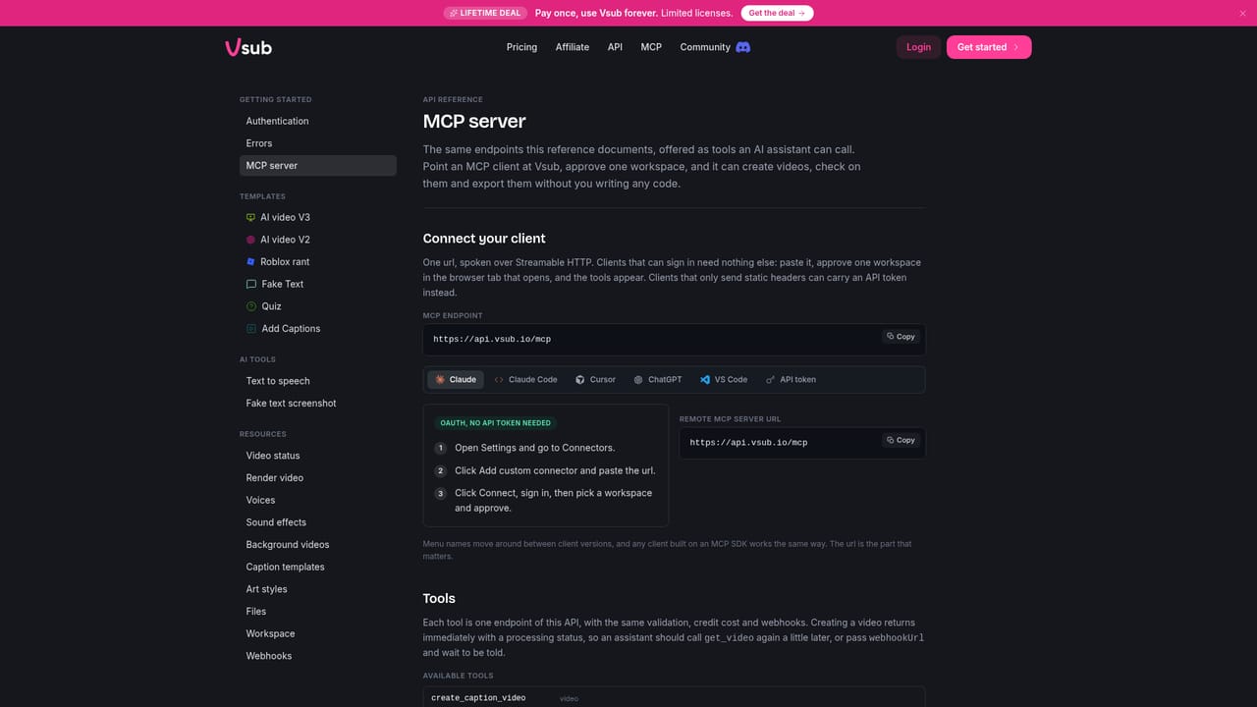The height and width of the screenshot is (707, 1257).
Task: Open the API nav link
Action: coord(615,47)
